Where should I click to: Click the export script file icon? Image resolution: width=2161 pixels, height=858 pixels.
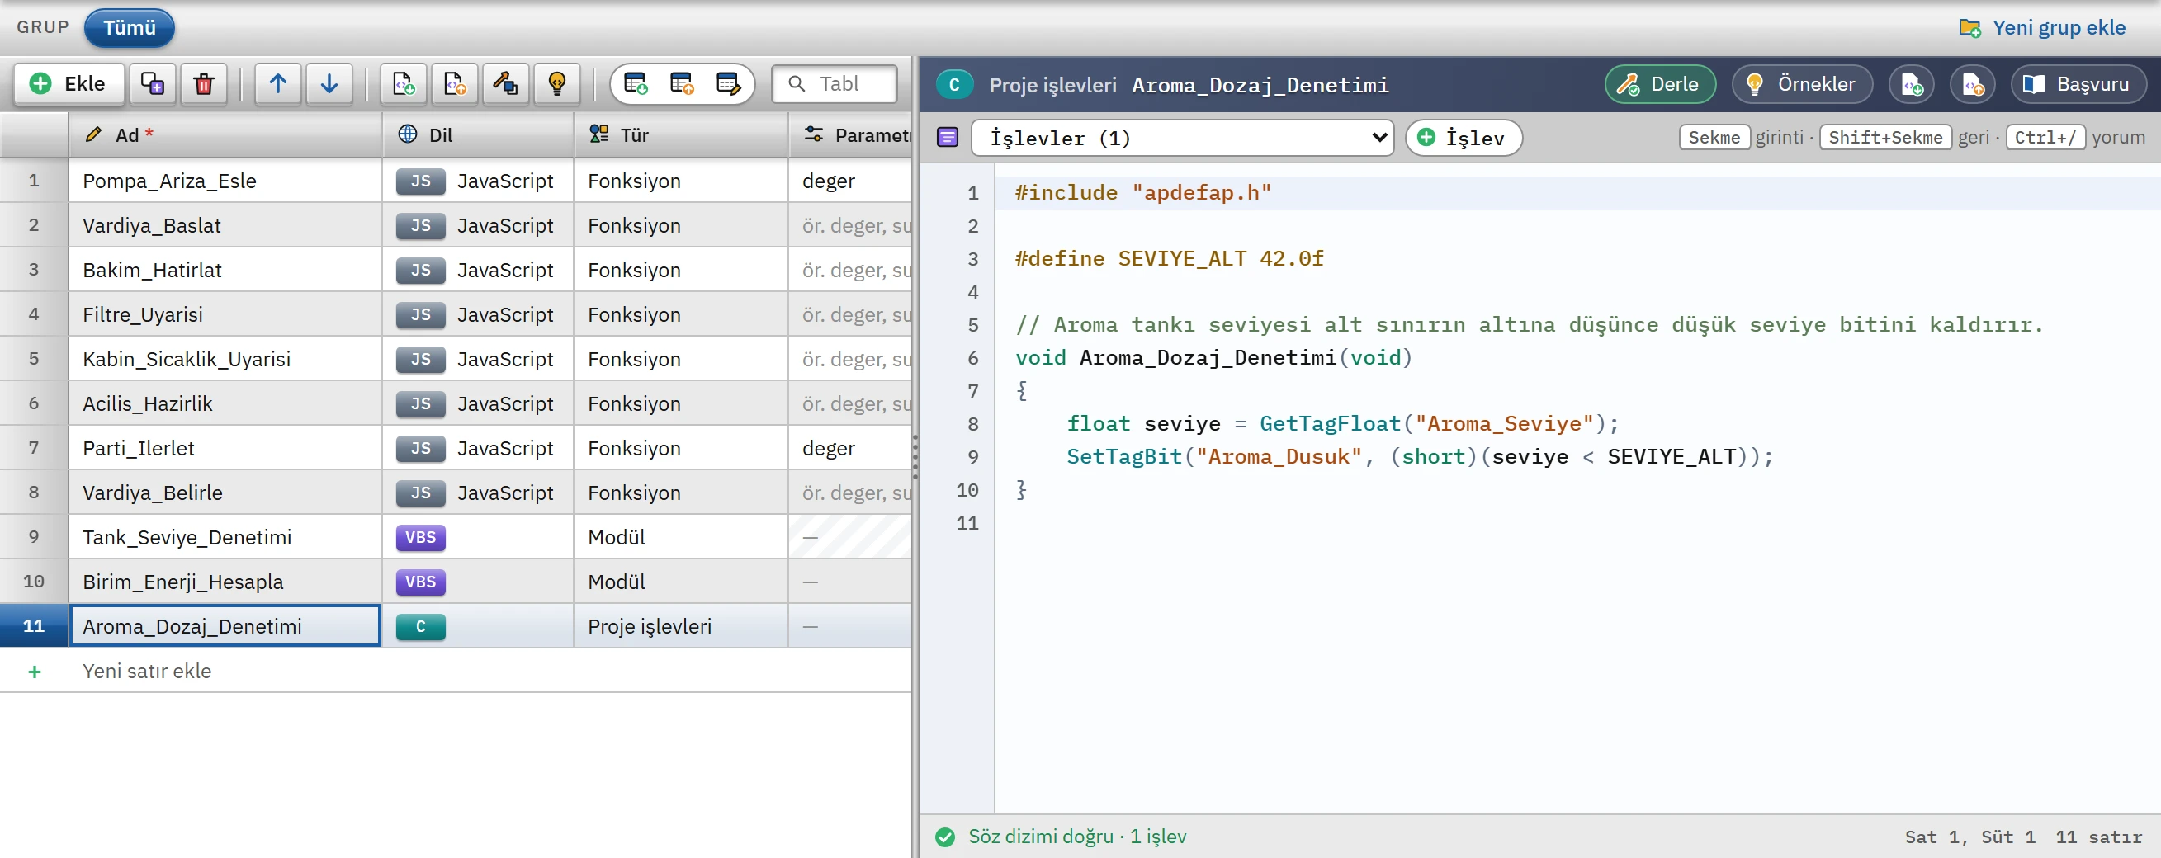click(x=455, y=84)
